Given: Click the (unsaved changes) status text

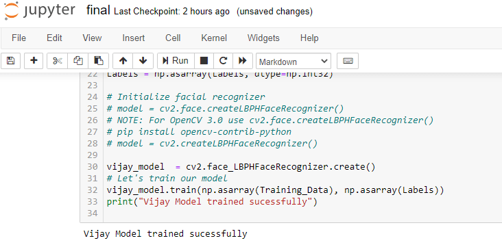Looking at the screenshot, I should tap(275, 12).
